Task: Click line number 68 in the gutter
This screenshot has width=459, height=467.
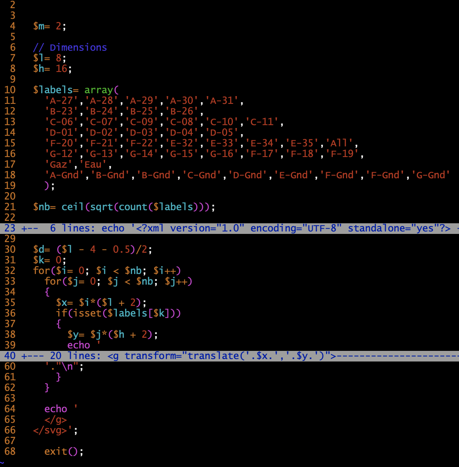Action: coord(10,451)
